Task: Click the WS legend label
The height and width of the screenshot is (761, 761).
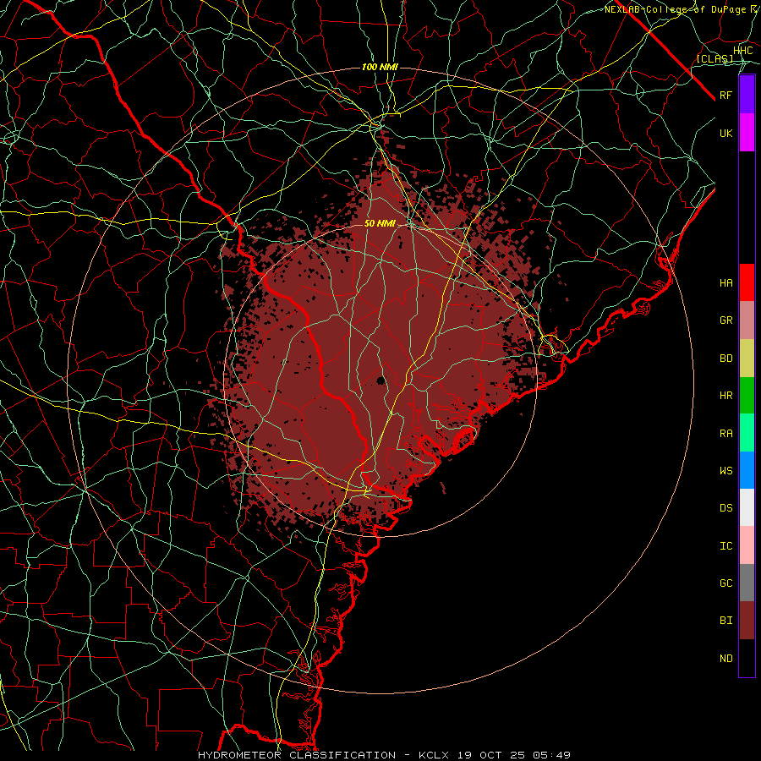Action: click(x=726, y=471)
